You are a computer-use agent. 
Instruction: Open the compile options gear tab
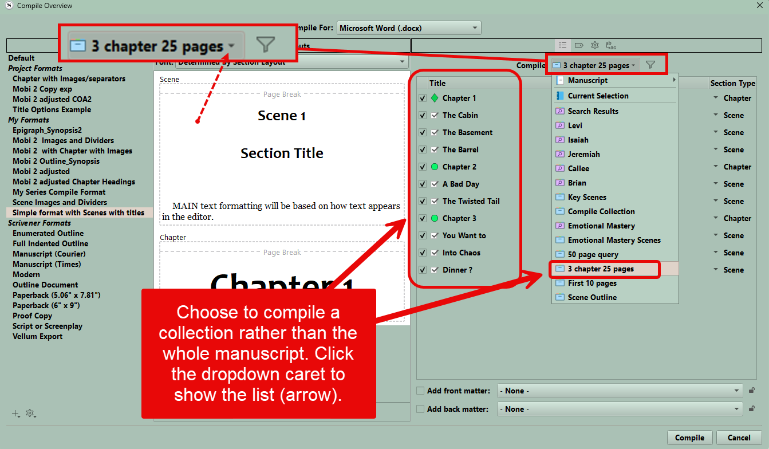(x=595, y=45)
